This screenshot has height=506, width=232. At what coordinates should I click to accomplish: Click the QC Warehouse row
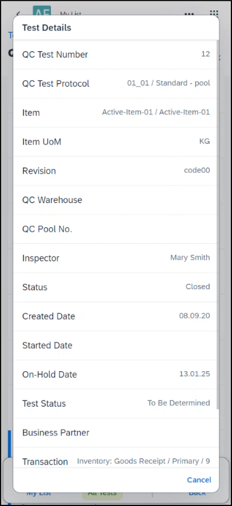[x=115, y=200]
